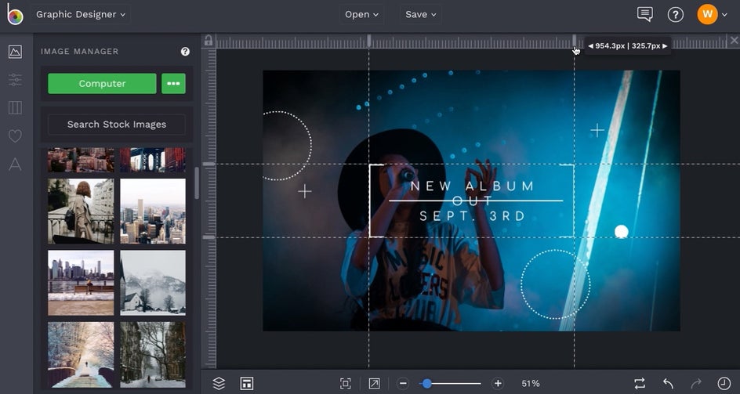Open the Text sidebar tab
The width and height of the screenshot is (740, 394).
pyautogui.click(x=15, y=164)
